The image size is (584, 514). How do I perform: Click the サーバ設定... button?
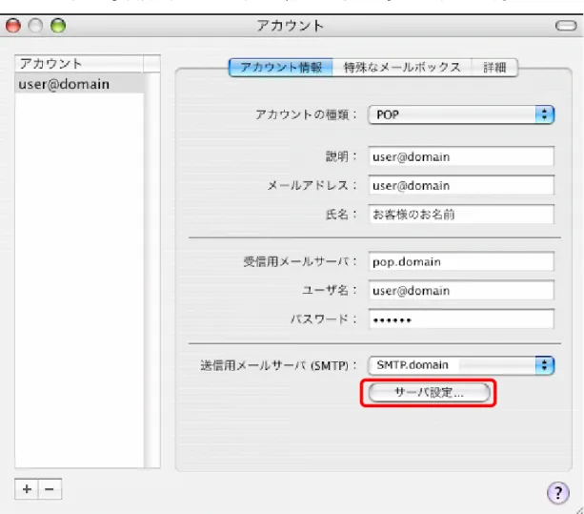429,393
